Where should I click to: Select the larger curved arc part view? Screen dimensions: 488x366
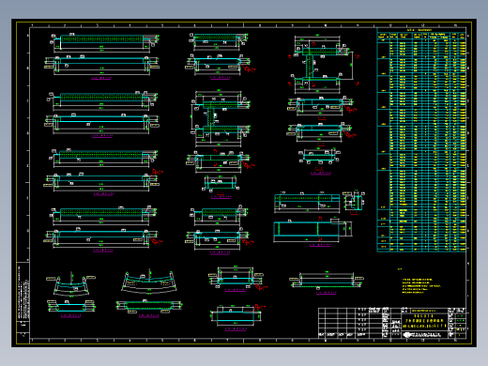coord(149,282)
